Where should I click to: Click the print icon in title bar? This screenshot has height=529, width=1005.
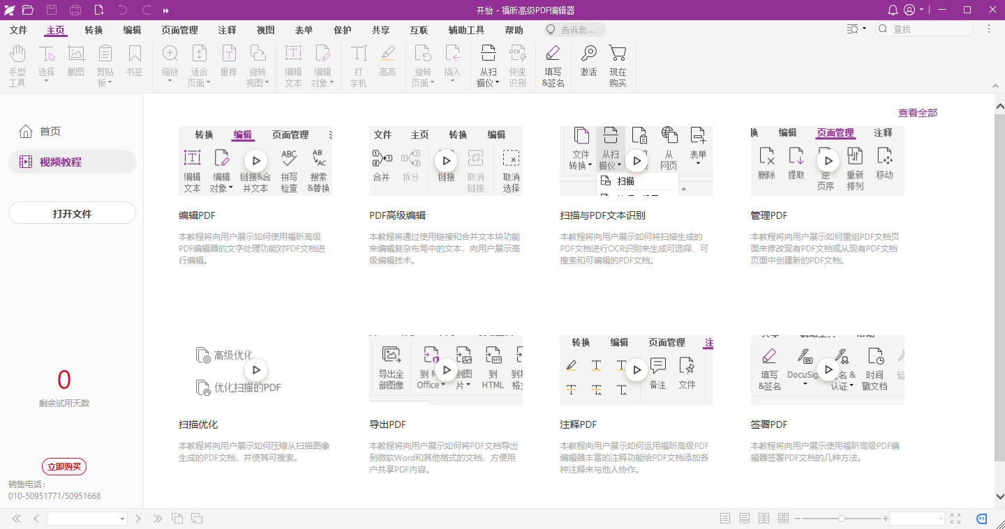pos(75,10)
